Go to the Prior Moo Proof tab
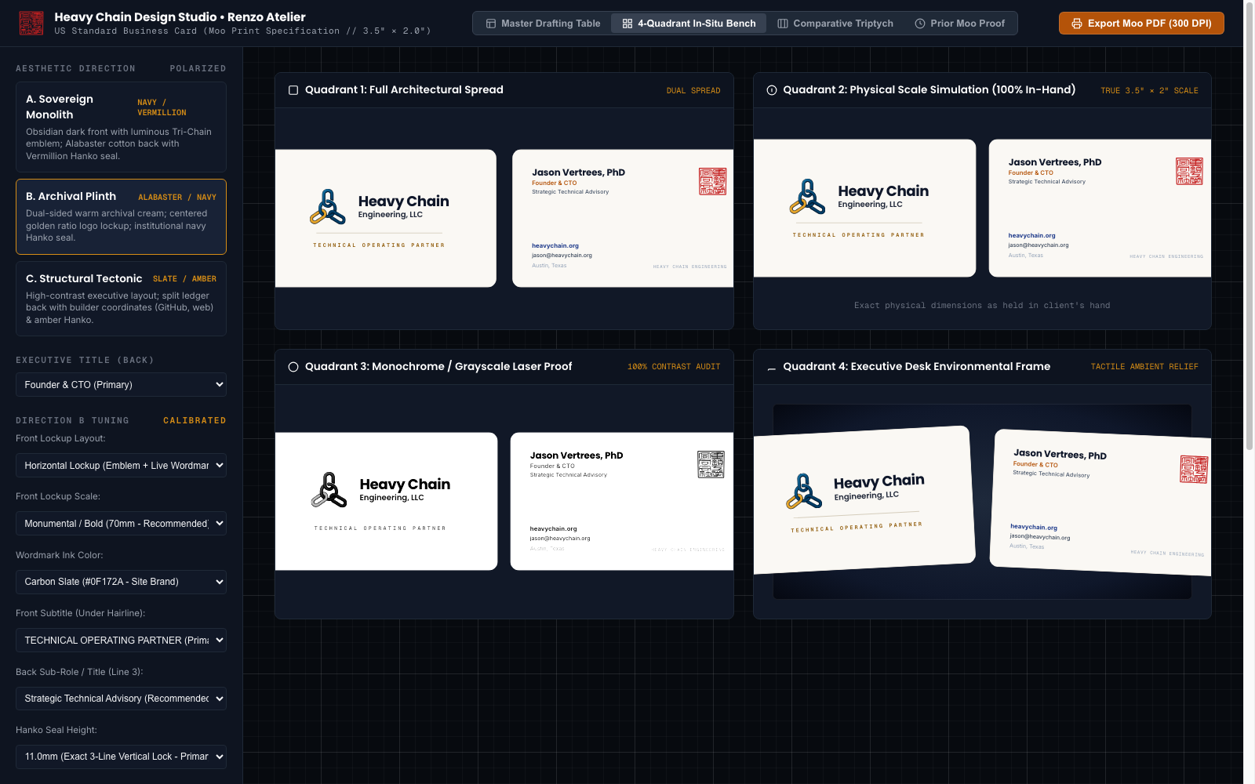 (960, 24)
